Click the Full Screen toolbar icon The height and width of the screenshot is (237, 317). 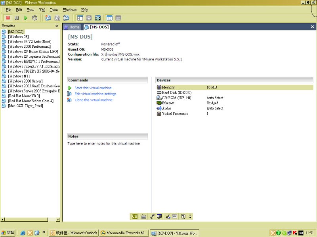click(x=97, y=18)
